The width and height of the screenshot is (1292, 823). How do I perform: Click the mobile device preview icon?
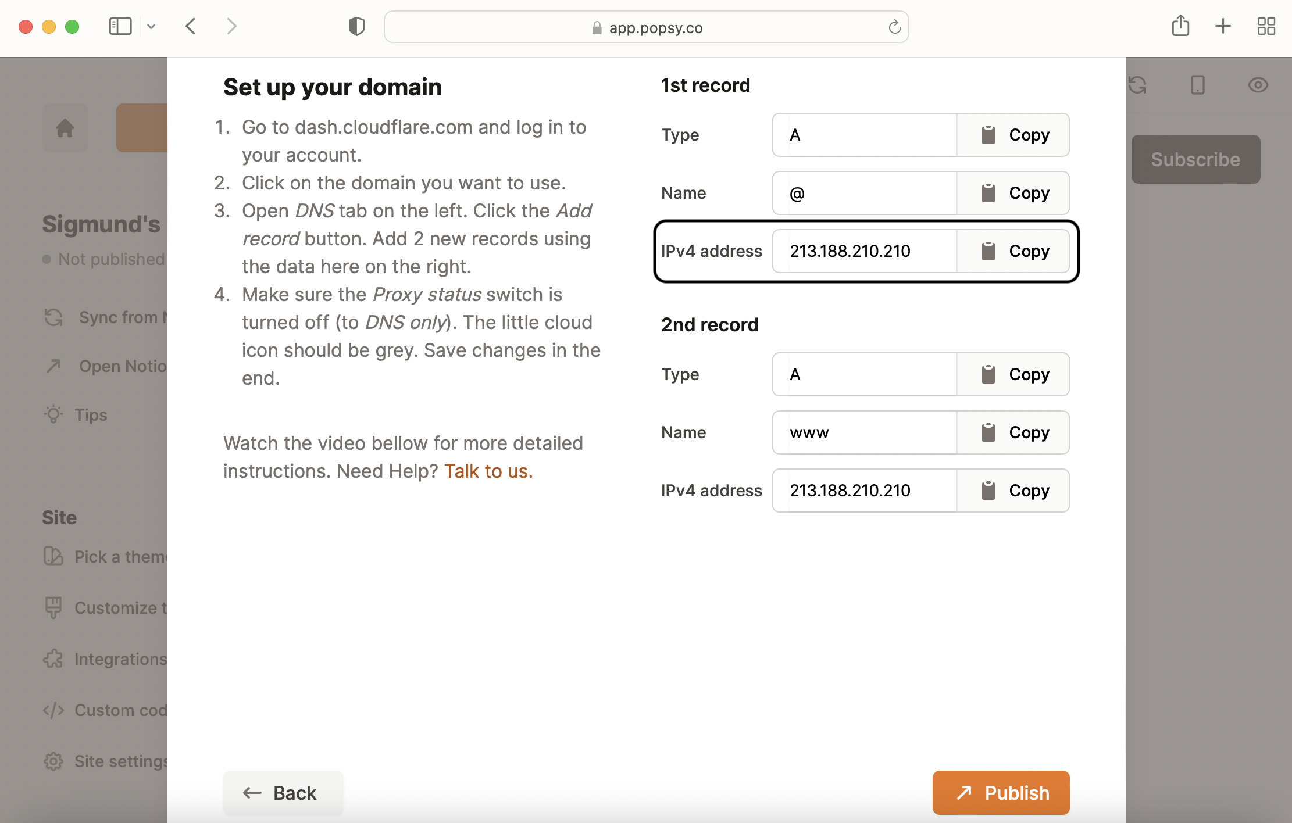(1197, 85)
